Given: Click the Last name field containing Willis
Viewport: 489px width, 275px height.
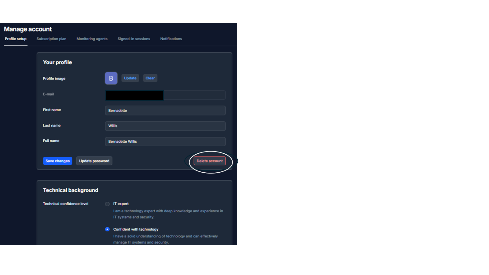Looking at the screenshot, I should pyautogui.click(x=165, y=126).
